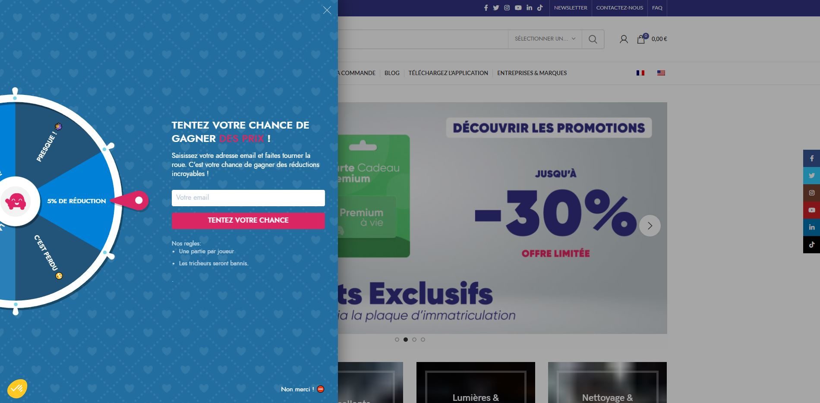Open the search magnifier icon
The height and width of the screenshot is (403, 820).
(593, 39)
